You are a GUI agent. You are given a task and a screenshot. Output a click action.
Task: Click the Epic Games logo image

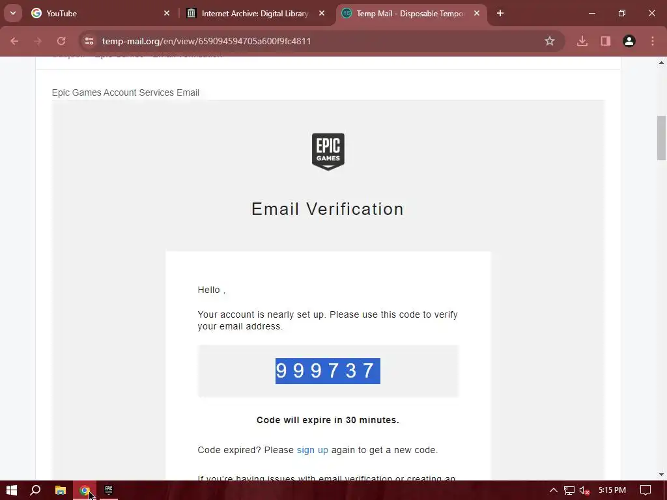coord(328,152)
